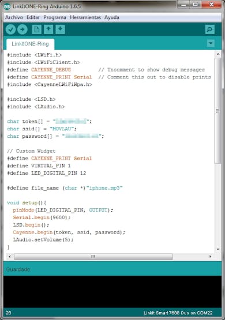
Task: Open the Archivo menu
Action: [14, 17]
